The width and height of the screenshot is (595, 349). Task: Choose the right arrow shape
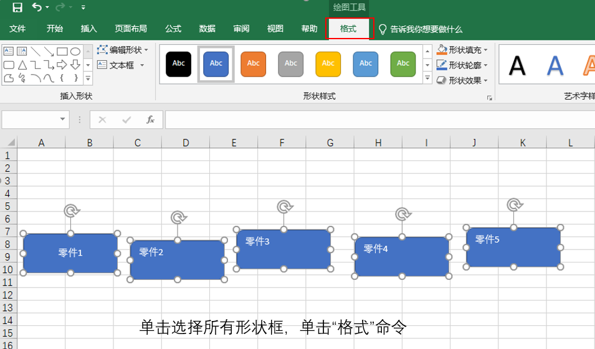pyautogui.click(x=62, y=65)
